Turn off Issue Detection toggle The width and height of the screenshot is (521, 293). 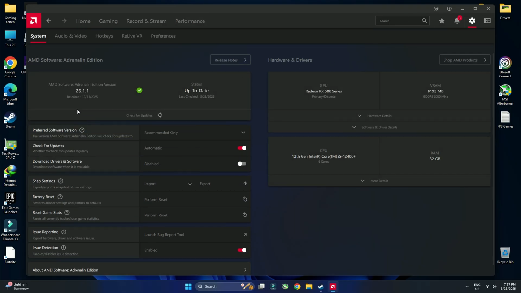pyautogui.click(x=242, y=250)
